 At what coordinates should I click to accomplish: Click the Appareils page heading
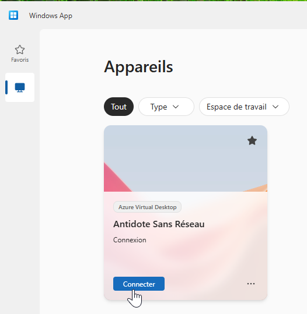tap(138, 67)
